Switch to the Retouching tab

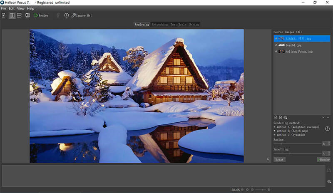tap(159, 25)
